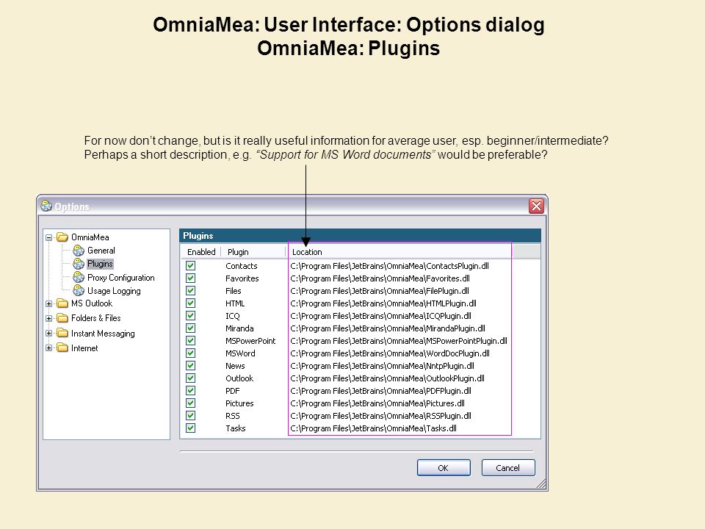705x529 pixels.
Task: Select General in the options tree
Action: pyautogui.click(x=101, y=251)
